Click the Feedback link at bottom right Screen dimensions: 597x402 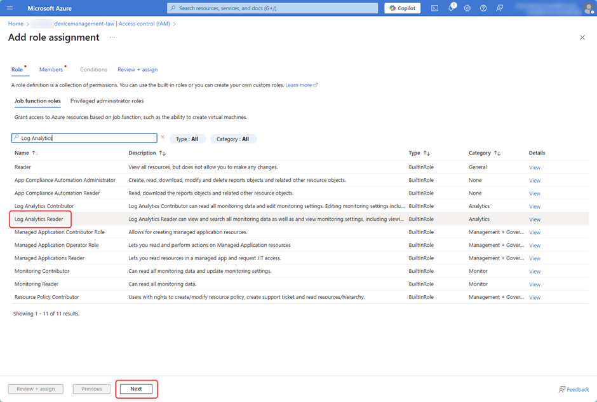pyautogui.click(x=574, y=389)
